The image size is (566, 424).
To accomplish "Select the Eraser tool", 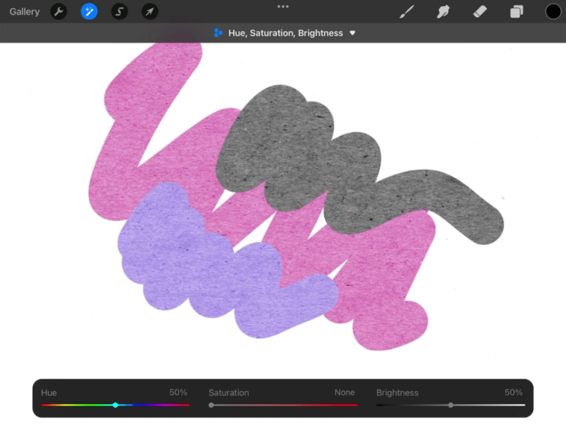I will click(x=480, y=12).
